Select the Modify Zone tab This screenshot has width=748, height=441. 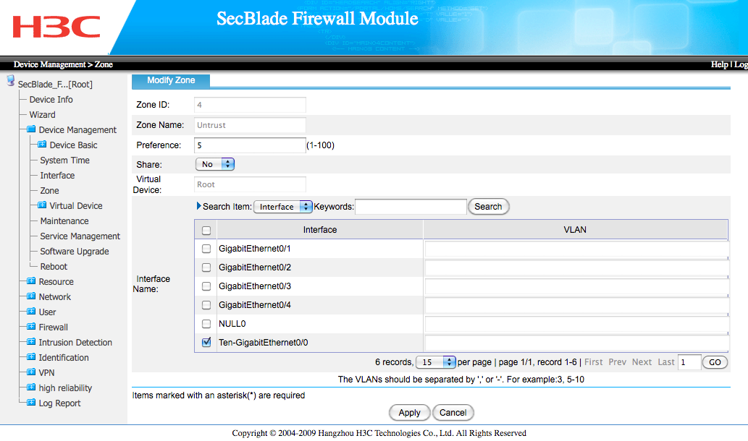pos(171,80)
